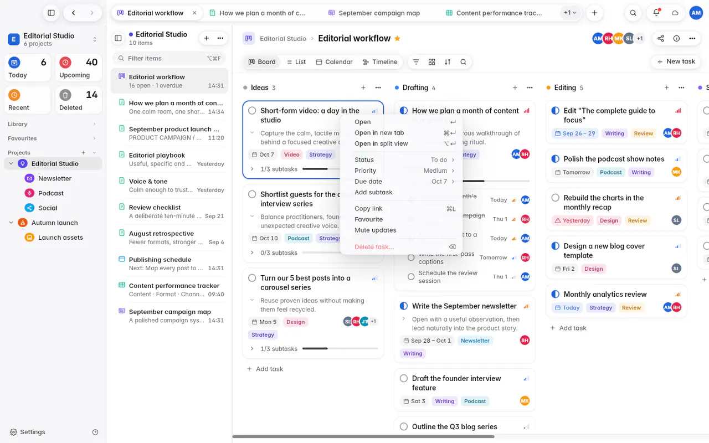Expand subtasks of "Shortlist guests" card

coord(252,253)
